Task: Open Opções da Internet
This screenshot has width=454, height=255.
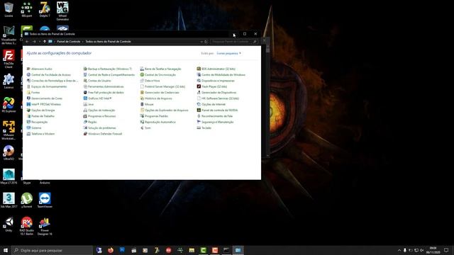Action: (211, 104)
